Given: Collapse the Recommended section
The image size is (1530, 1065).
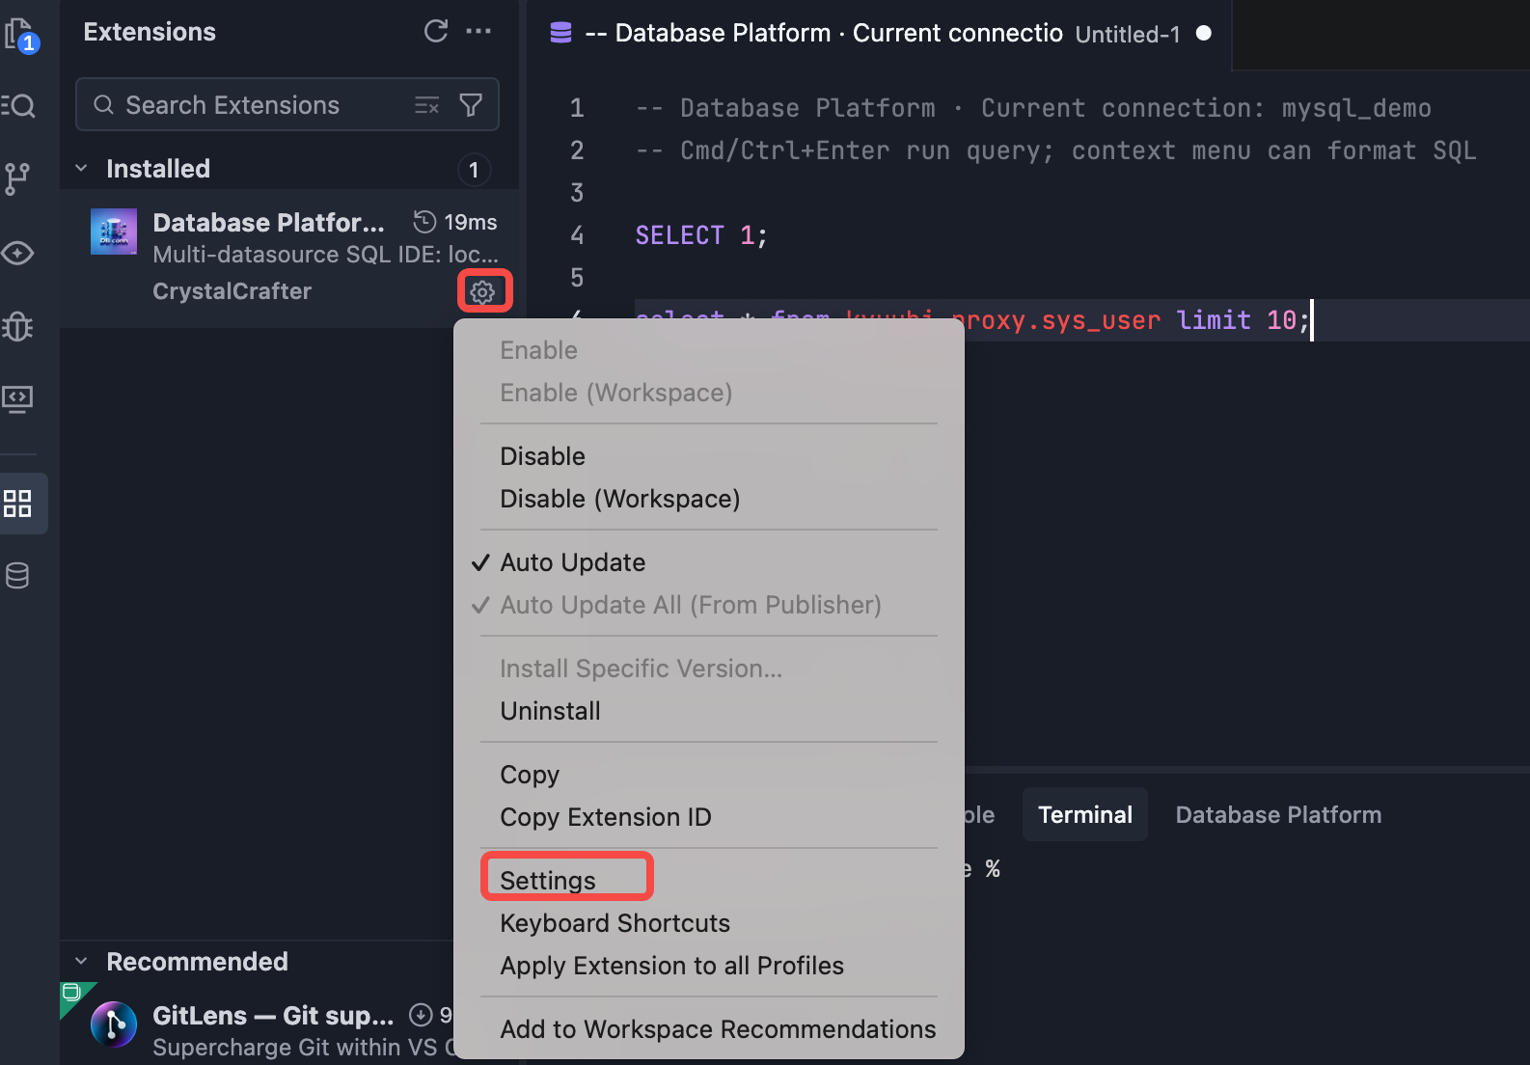Looking at the screenshot, I should tap(82, 962).
